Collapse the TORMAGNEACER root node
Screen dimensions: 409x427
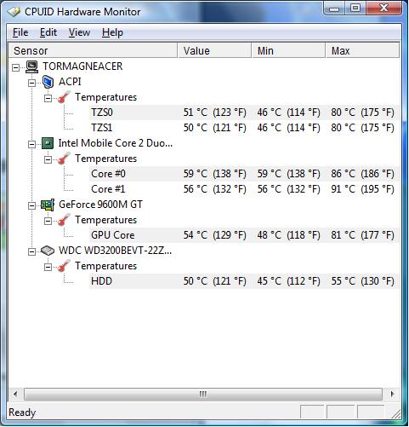click(x=15, y=67)
